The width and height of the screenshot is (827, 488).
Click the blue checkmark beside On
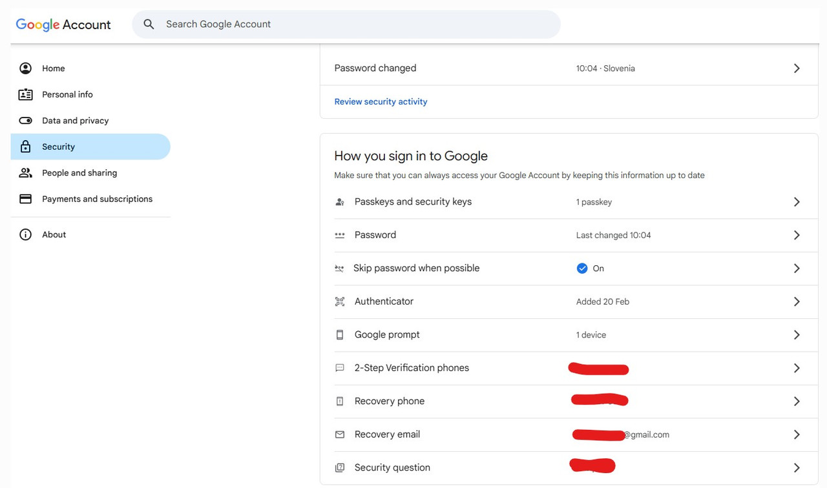pyautogui.click(x=582, y=269)
